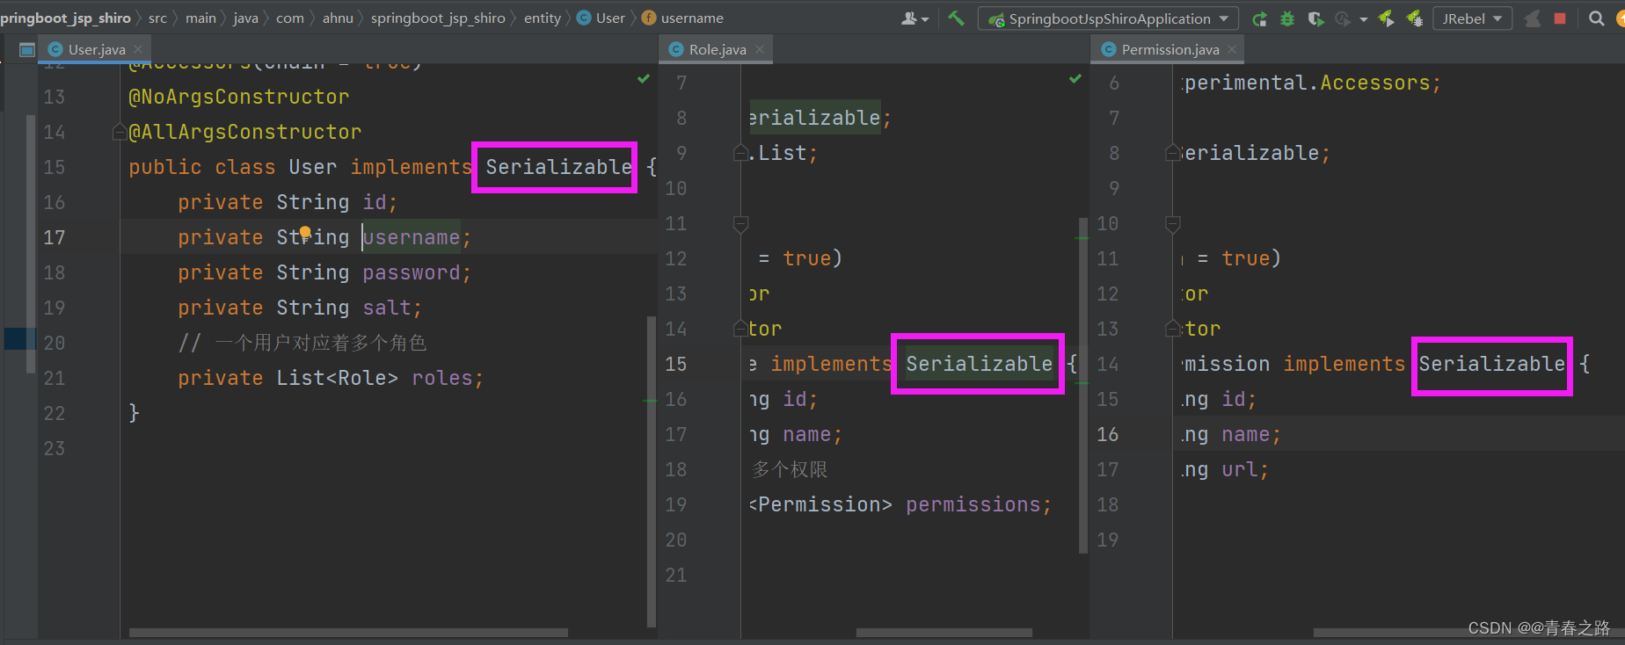Click the main breadcrumb
Viewport: 1625px width, 645px height.
[x=200, y=18]
